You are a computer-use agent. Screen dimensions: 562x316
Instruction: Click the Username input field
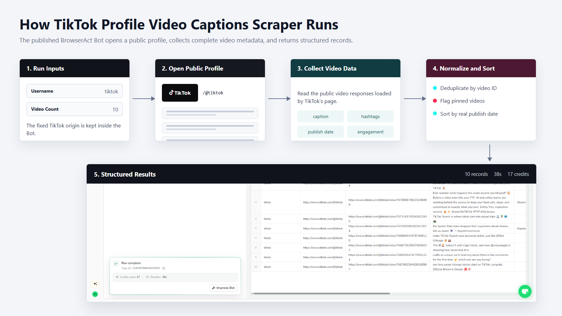click(75, 91)
